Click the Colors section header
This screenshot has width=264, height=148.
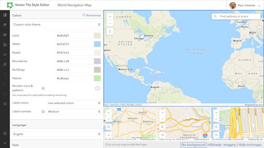click(17, 15)
